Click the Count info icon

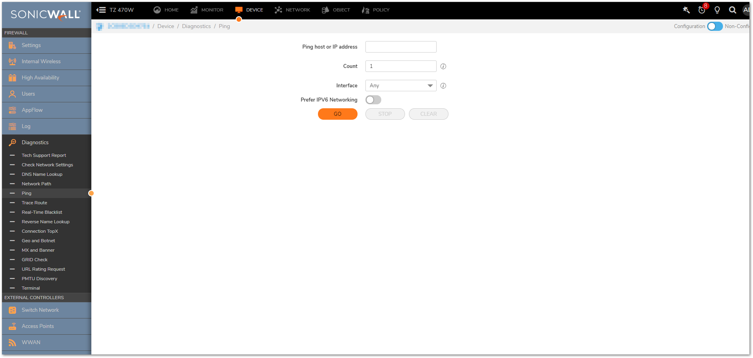pyautogui.click(x=443, y=66)
